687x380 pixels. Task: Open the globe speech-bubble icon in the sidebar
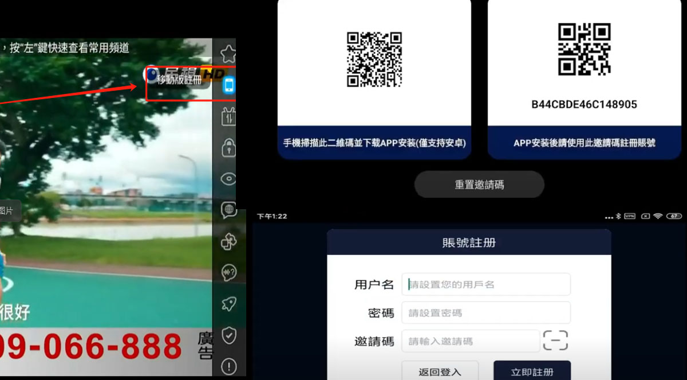pyautogui.click(x=229, y=210)
